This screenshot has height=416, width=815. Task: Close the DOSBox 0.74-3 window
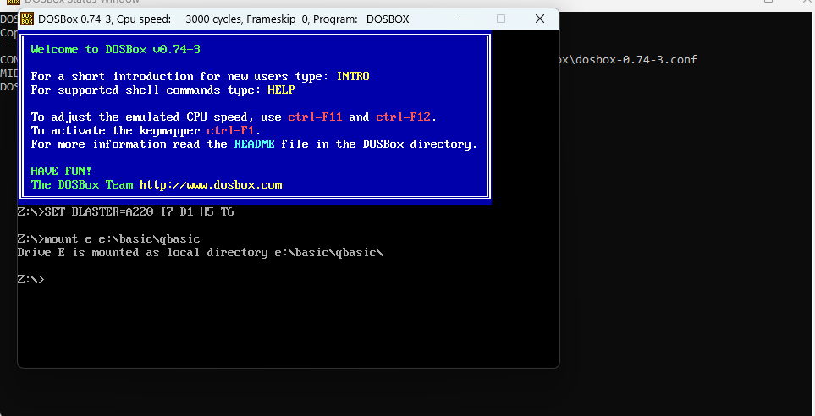click(x=540, y=19)
